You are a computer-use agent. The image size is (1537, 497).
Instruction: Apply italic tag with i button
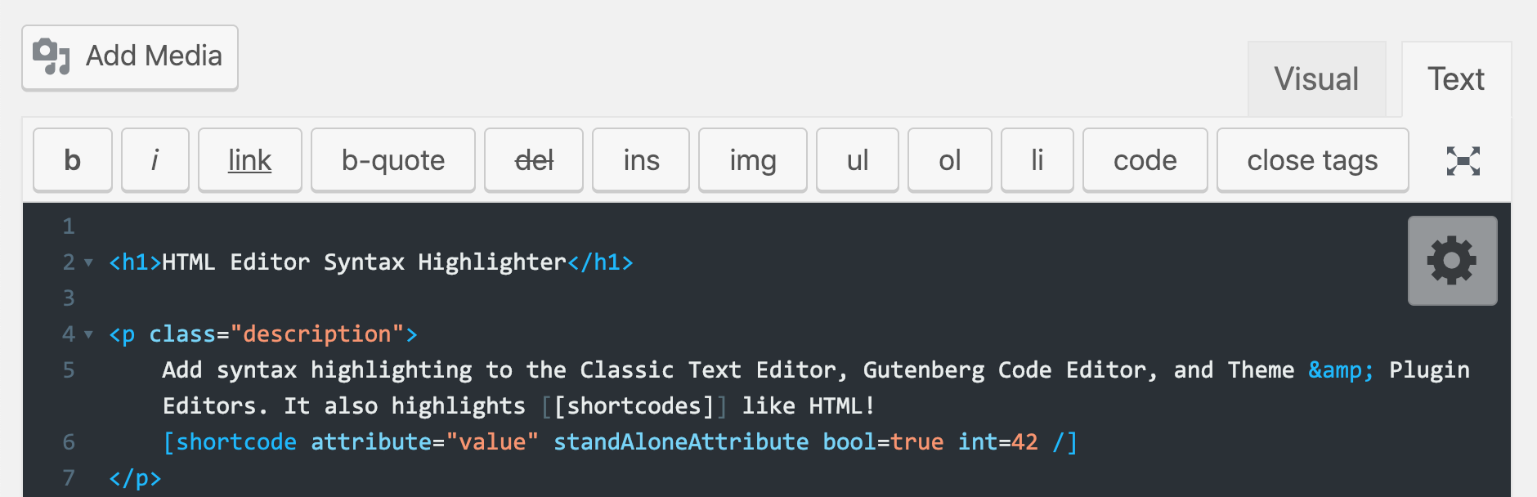(x=155, y=160)
